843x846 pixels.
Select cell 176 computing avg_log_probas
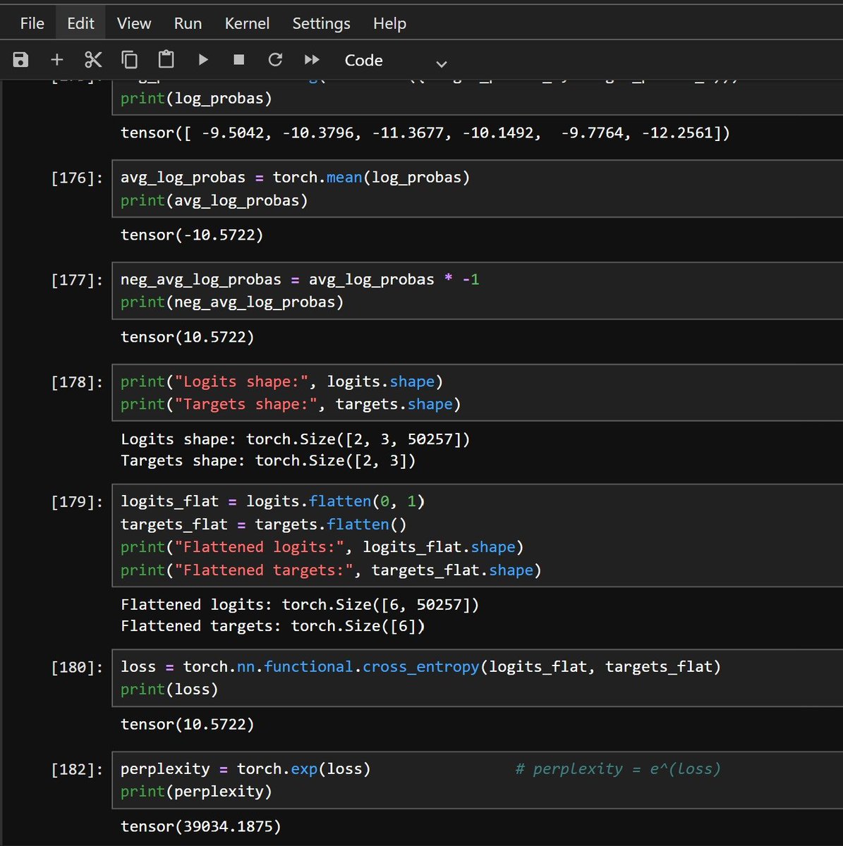[478, 188]
